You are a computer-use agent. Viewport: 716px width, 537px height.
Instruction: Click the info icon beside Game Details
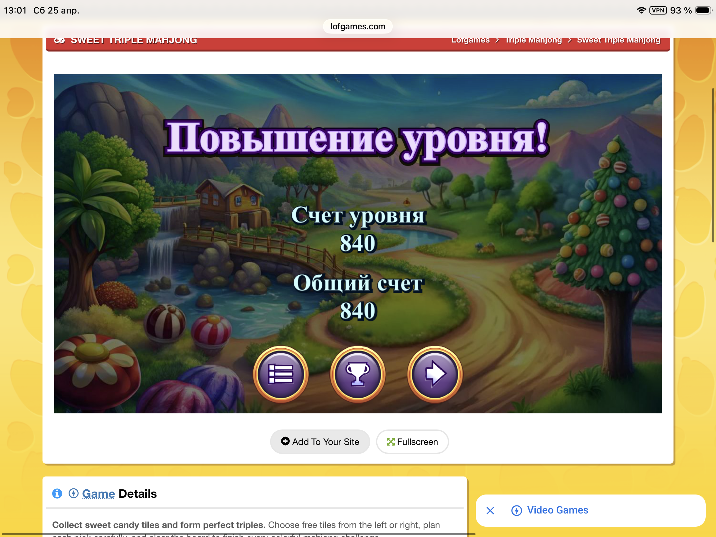pos(57,493)
